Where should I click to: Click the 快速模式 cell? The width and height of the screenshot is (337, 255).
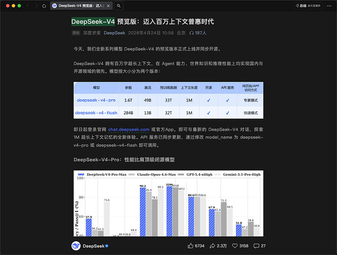tap(251, 113)
